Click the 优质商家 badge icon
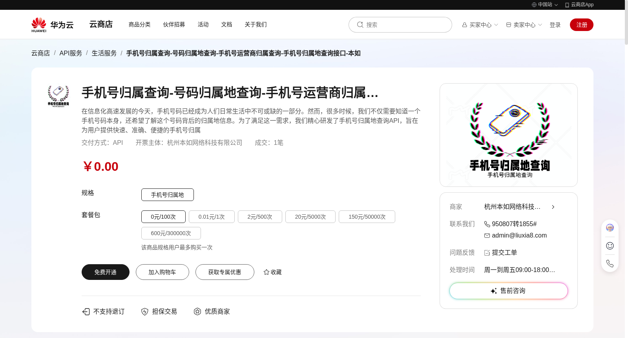Viewport: 628px width, 338px height. [x=197, y=312]
